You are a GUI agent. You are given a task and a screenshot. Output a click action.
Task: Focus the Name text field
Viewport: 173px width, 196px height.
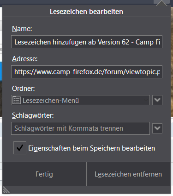tap(87, 42)
